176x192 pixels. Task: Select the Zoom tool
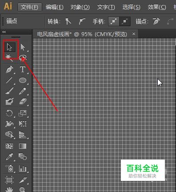23,189
